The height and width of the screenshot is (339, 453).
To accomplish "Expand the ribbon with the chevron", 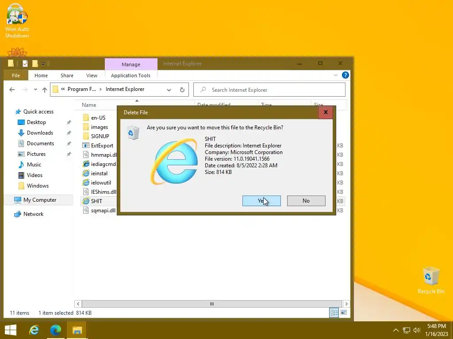I will [336, 75].
